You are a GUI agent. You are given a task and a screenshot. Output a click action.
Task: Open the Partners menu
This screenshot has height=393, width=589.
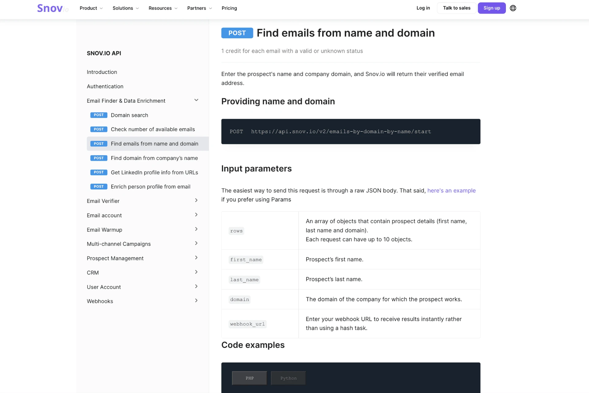click(x=199, y=8)
